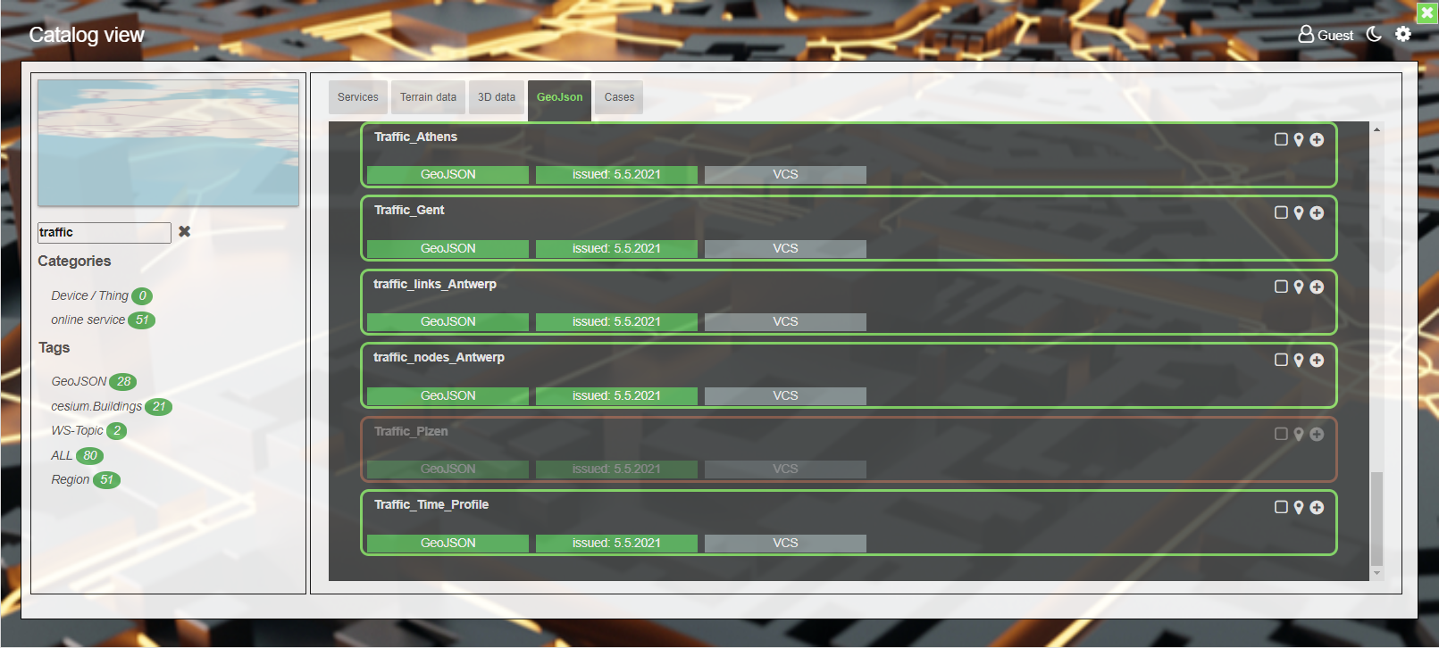Image resolution: width=1439 pixels, height=648 pixels.
Task: Switch to the Services tab
Action: click(x=357, y=97)
